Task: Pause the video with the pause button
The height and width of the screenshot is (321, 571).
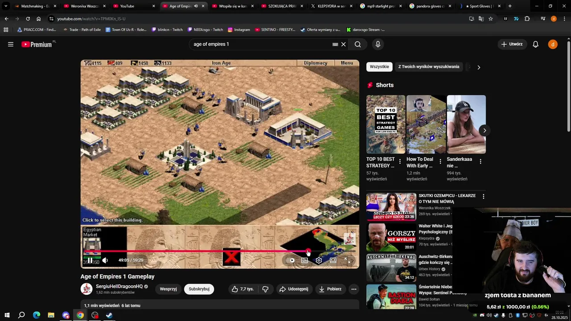Action: [90, 260]
